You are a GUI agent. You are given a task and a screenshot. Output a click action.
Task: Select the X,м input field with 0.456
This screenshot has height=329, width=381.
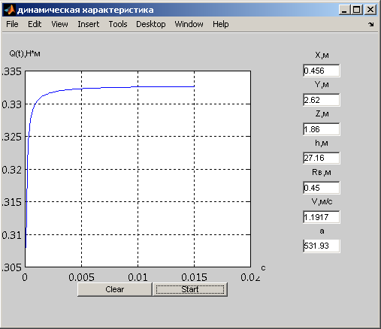[x=322, y=71]
